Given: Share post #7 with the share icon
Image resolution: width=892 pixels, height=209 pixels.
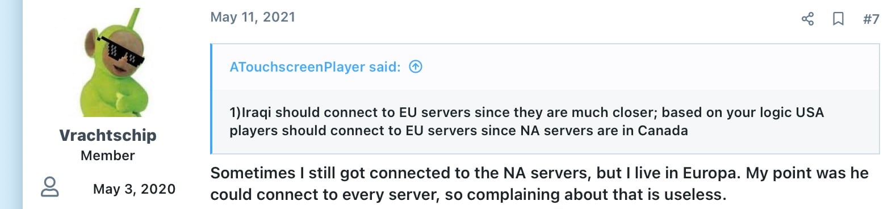Looking at the screenshot, I should [807, 19].
